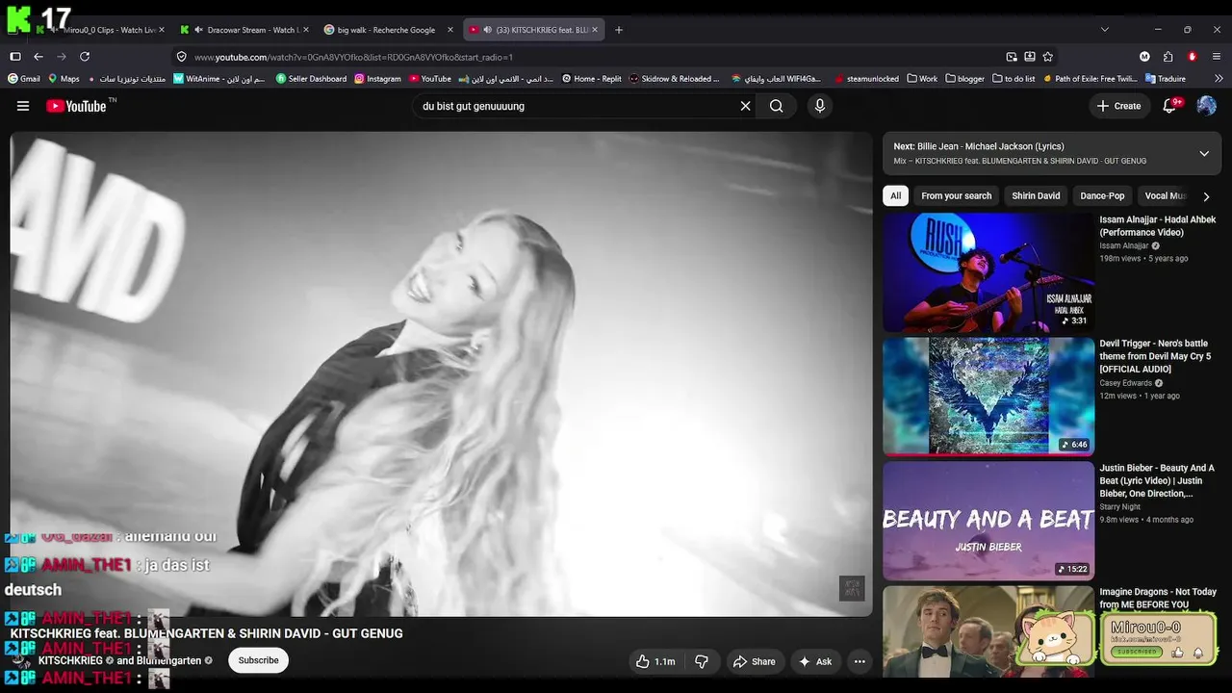Like the video with thumbs up
Screen dimensions: 1232x693
[x=654, y=661]
